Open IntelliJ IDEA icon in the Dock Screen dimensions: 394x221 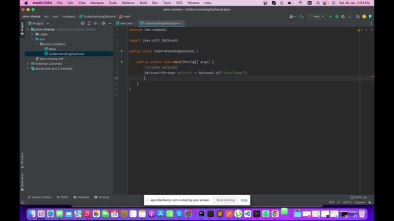[x=201, y=214]
